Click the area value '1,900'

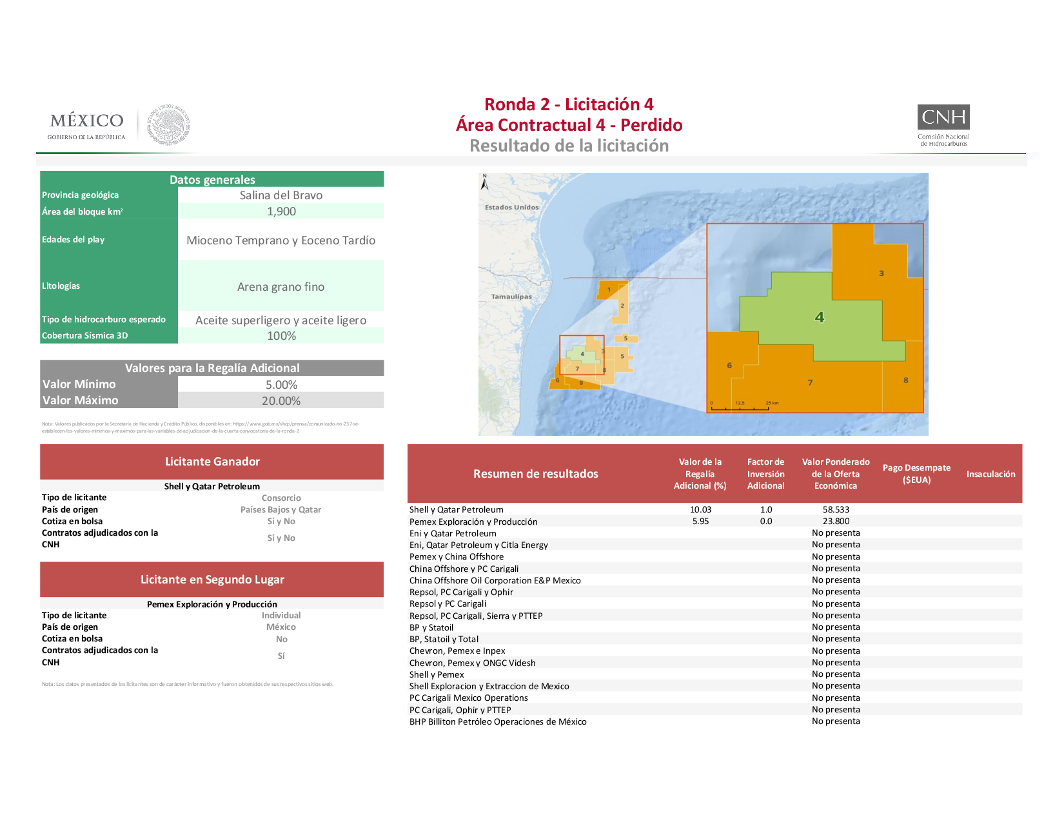pyautogui.click(x=281, y=211)
